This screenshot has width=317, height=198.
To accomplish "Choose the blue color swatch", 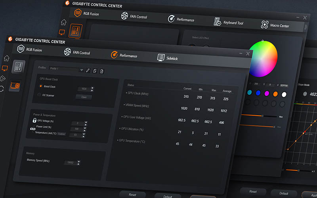I will coord(258,93).
